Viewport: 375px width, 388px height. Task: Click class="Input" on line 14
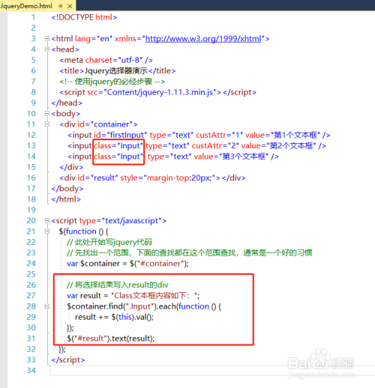(118, 157)
